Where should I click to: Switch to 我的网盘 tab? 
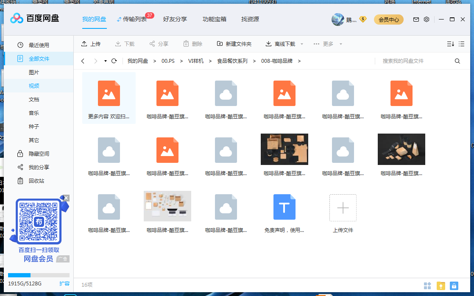pos(94,19)
